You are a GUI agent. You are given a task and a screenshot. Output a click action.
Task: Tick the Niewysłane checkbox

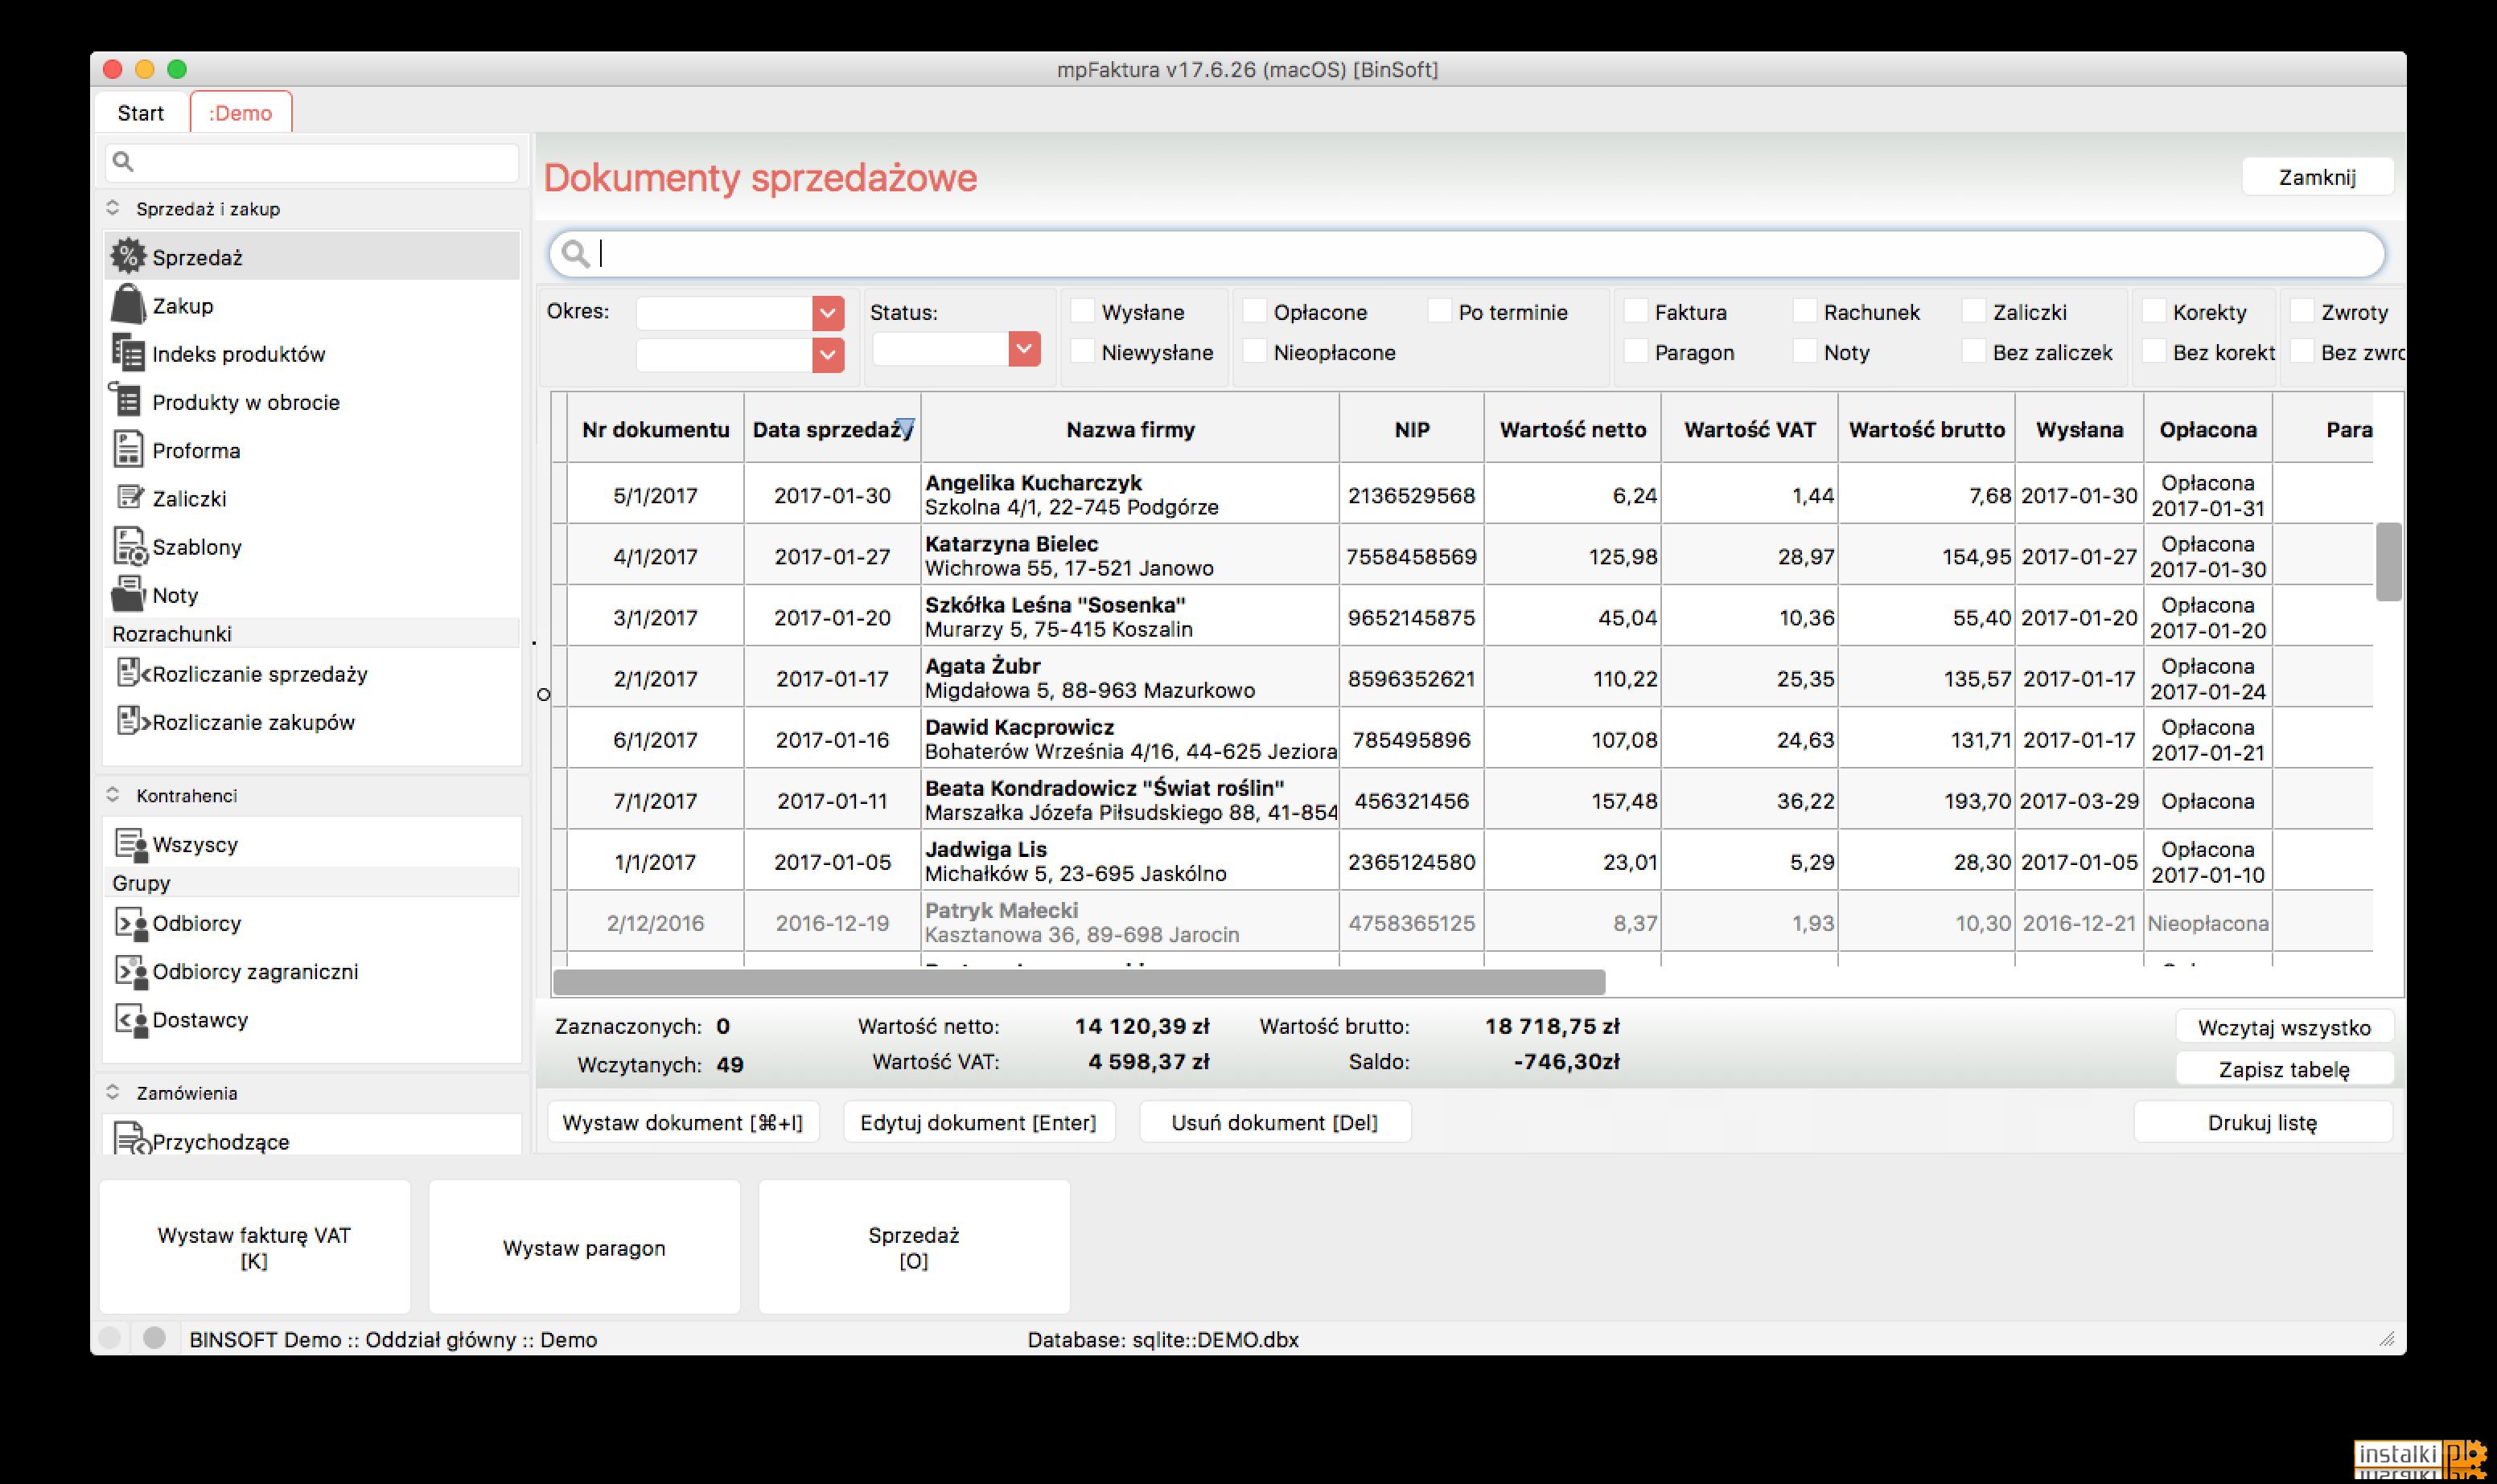tap(1083, 351)
